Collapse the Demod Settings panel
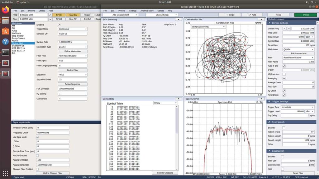This screenshot has height=179, width=319. pyautogui.click(x=269, y=22)
